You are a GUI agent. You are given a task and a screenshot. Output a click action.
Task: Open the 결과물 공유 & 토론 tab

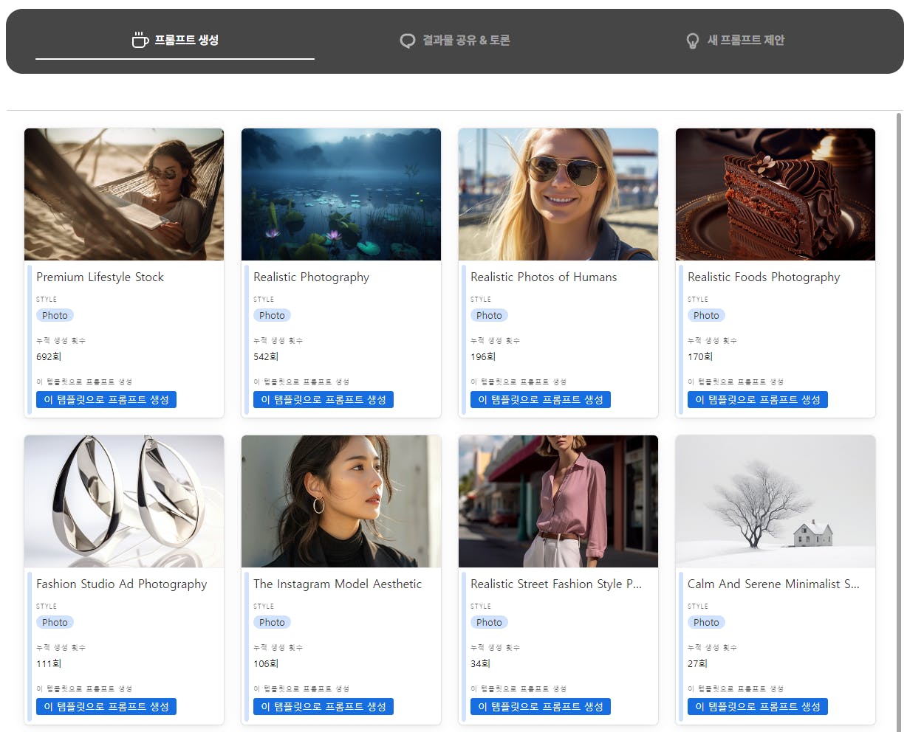pyautogui.click(x=455, y=41)
